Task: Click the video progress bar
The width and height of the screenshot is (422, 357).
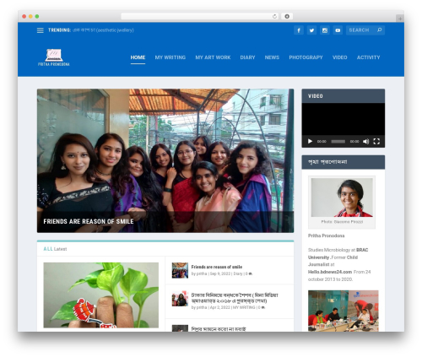Action: [x=338, y=141]
